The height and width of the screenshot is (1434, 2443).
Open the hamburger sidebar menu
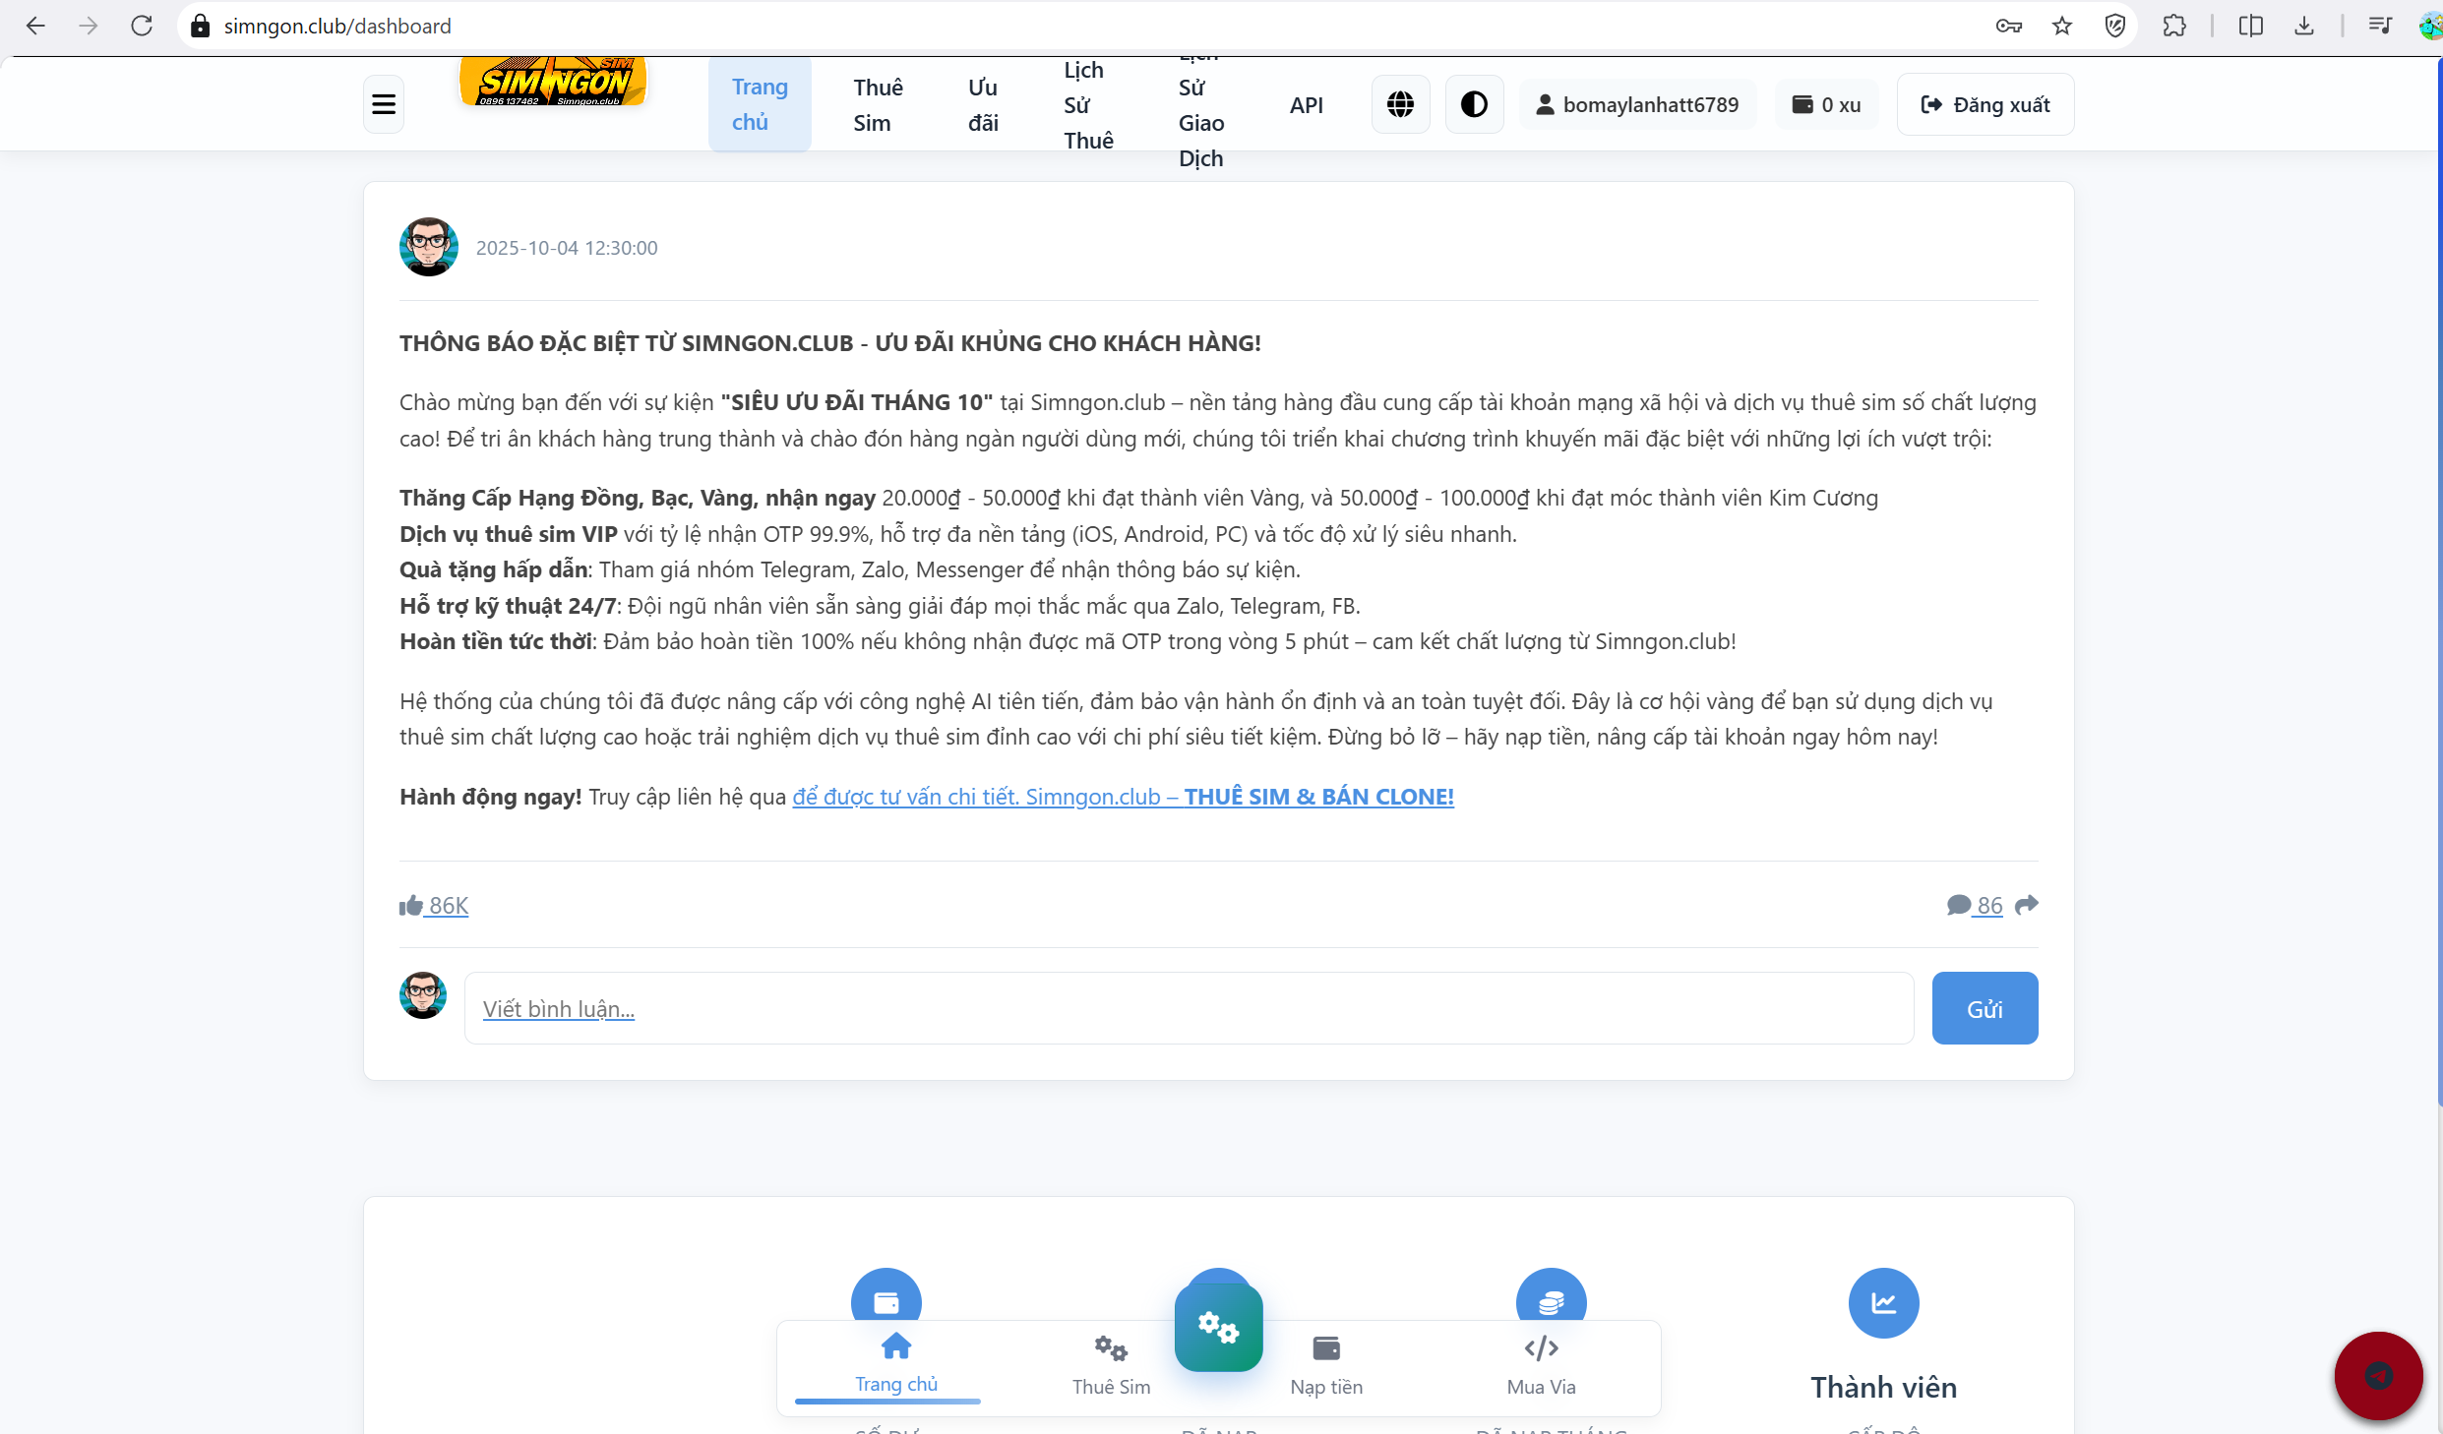(384, 104)
